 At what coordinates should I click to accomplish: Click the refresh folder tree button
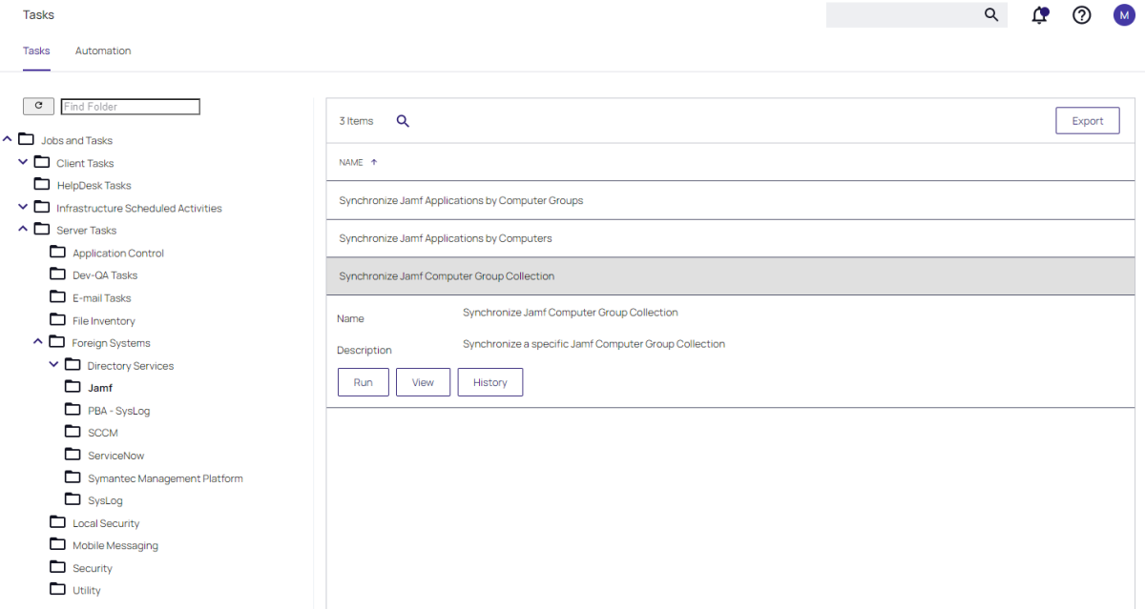click(38, 107)
